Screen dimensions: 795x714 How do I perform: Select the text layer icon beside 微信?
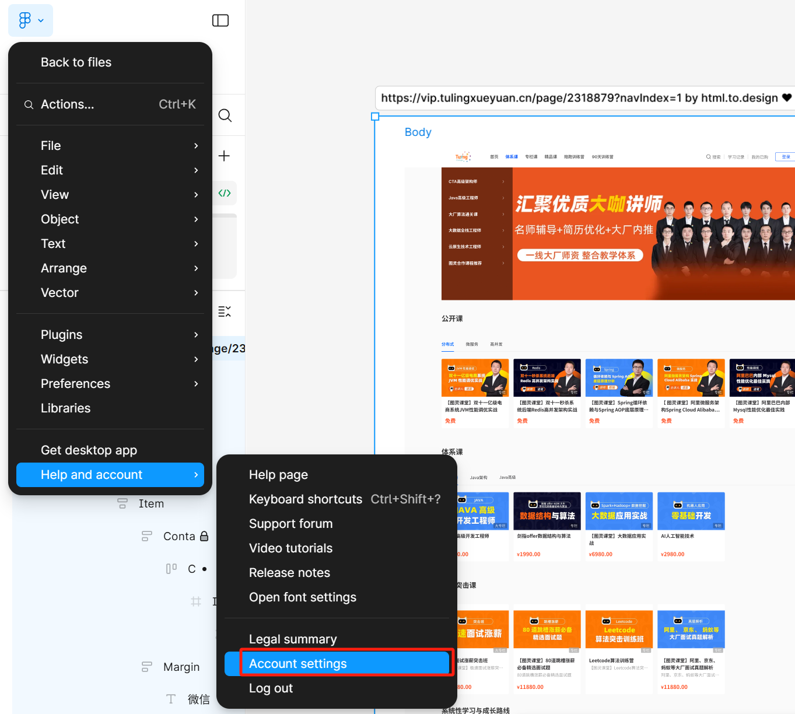pos(171,698)
